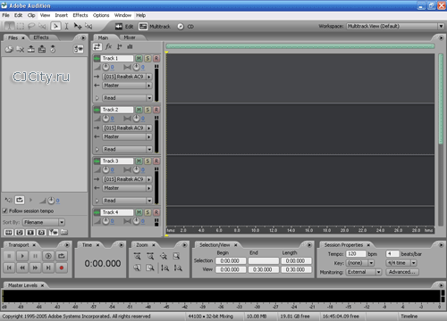The image size is (447, 321).
Task: Open the Effects menu
Action: pos(80,15)
